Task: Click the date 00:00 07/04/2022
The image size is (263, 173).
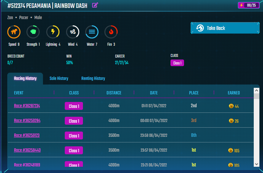Action: coord(154,121)
